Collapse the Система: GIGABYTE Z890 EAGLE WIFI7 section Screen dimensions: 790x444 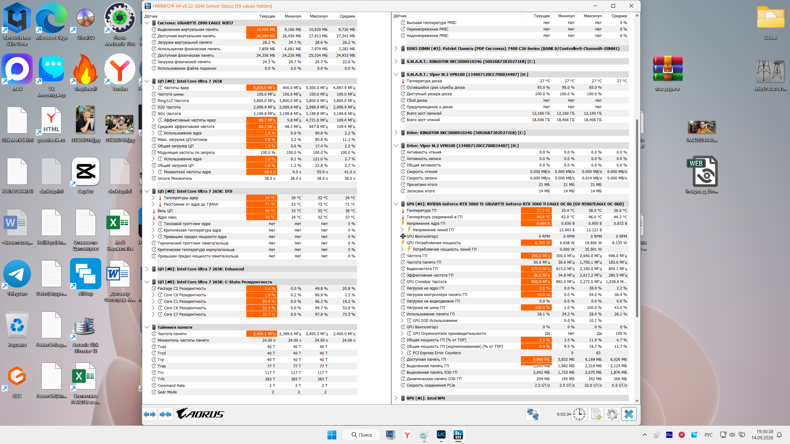coord(147,23)
